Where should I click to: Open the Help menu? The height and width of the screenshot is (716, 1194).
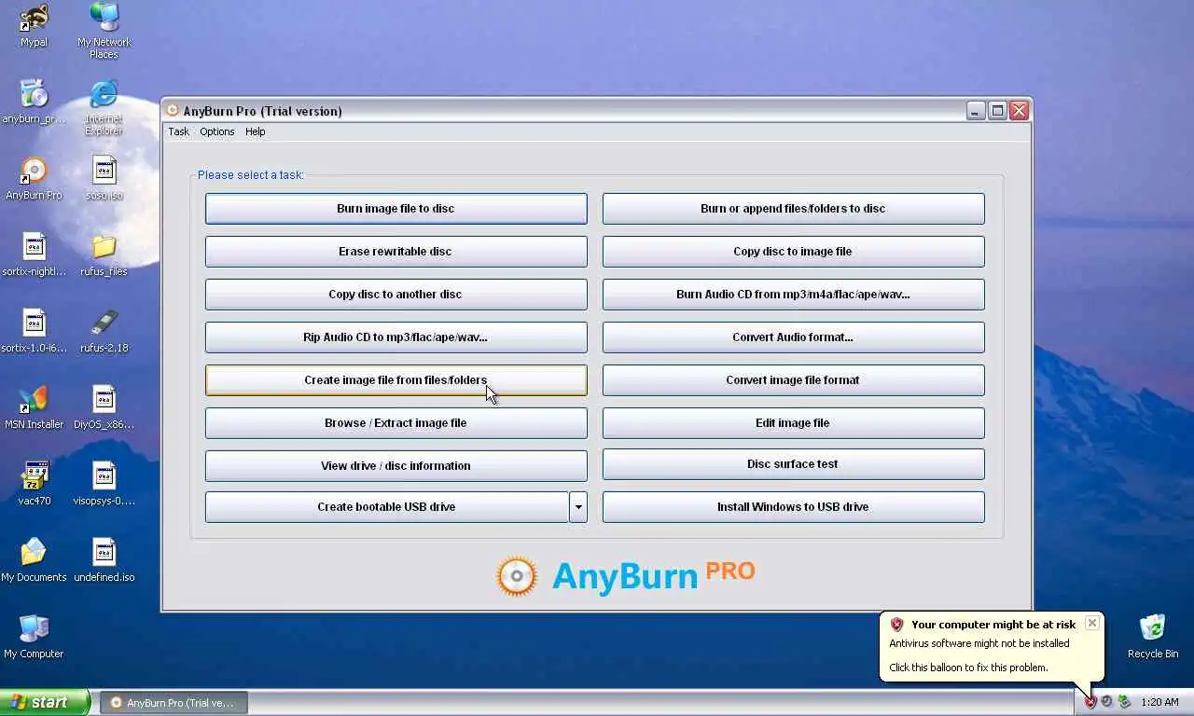256,131
